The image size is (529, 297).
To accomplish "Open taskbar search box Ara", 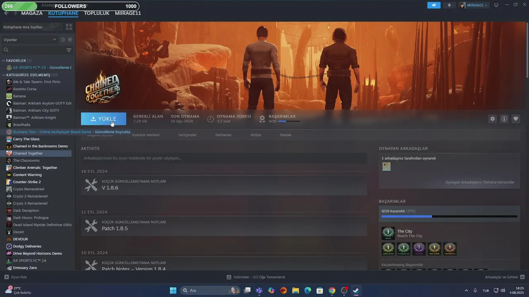I will tap(211, 290).
